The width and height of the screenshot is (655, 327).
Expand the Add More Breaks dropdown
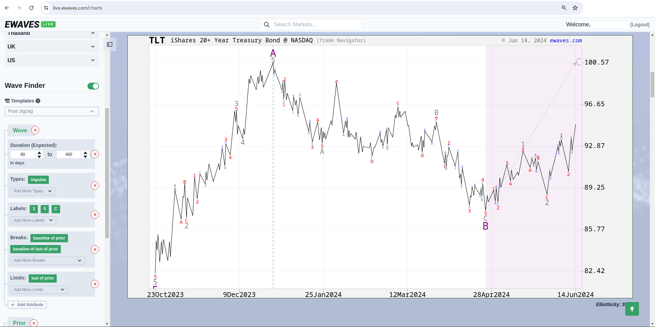pyautogui.click(x=47, y=260)
